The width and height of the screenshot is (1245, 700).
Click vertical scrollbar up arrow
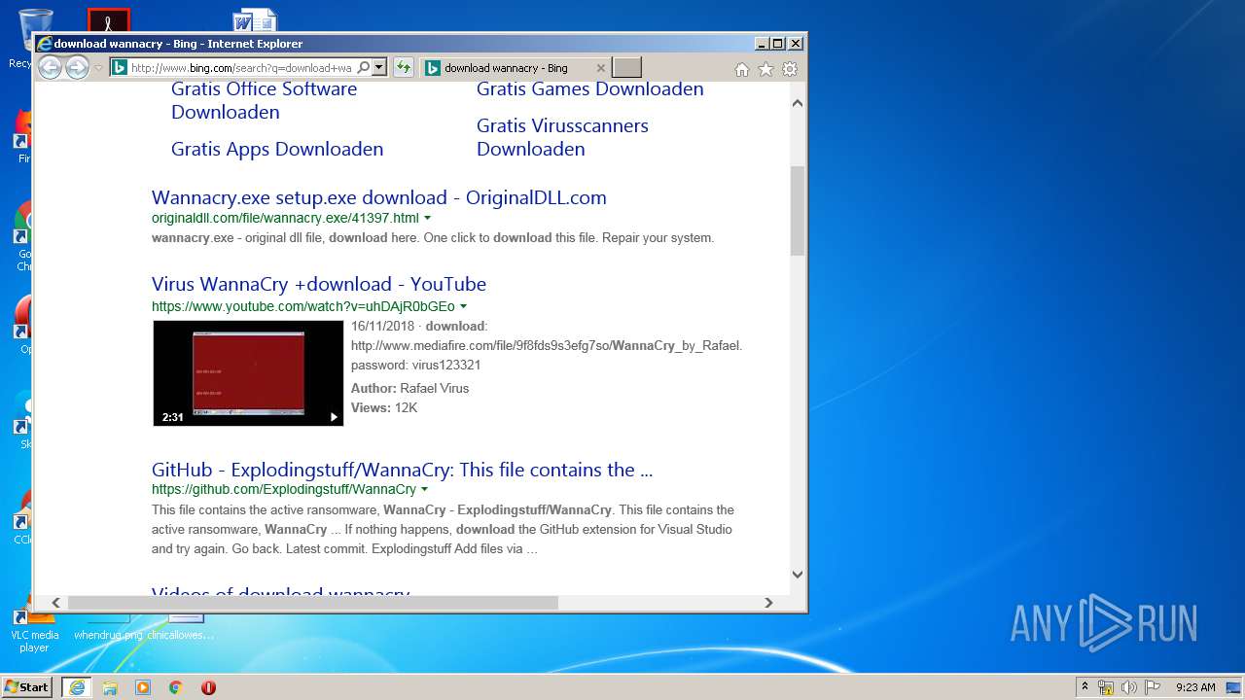click(798, 103)
